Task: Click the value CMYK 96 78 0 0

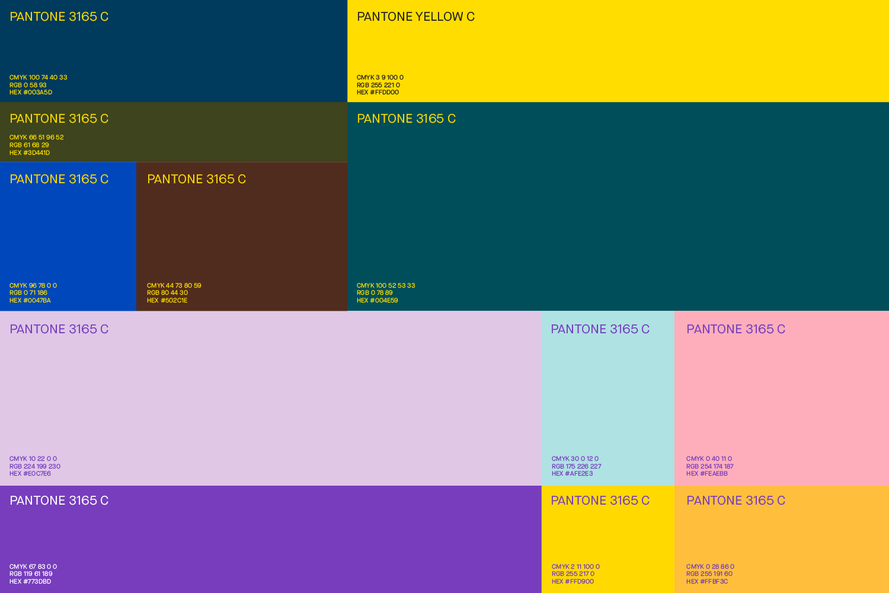Action: (33, 286)
